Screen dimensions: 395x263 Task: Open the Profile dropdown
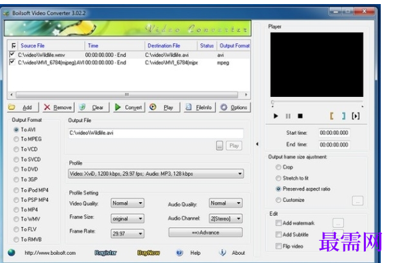[156, 174]
